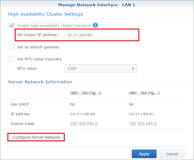Click the MTU value field showing 1500
194x160 pixels.
(x=97, y=68)
